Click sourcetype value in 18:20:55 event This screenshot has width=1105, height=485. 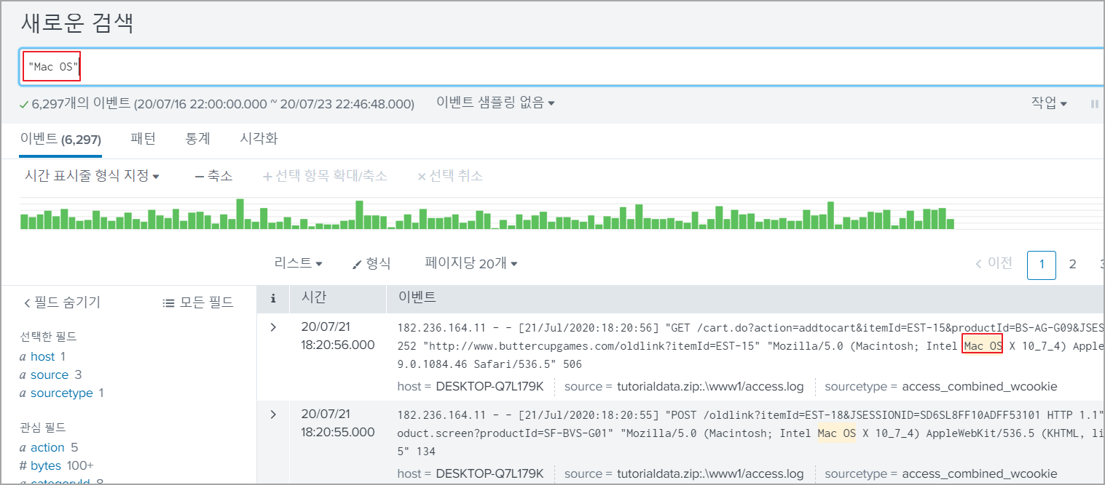[980, 473]
